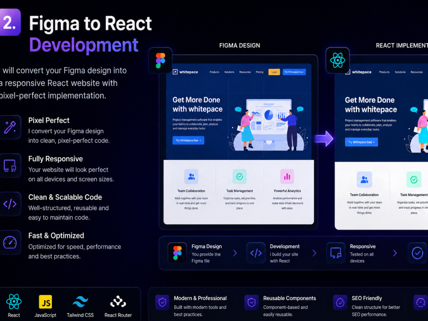Click the JavaScript JS logo
Image resolution: width=428 pixels, height=321 pixels.
[45, 302]
